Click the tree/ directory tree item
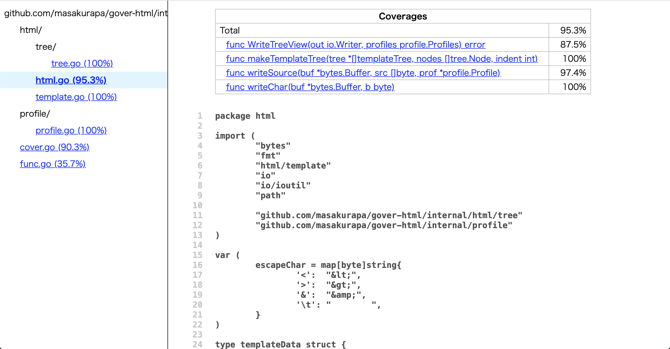 tap(46, 47)
